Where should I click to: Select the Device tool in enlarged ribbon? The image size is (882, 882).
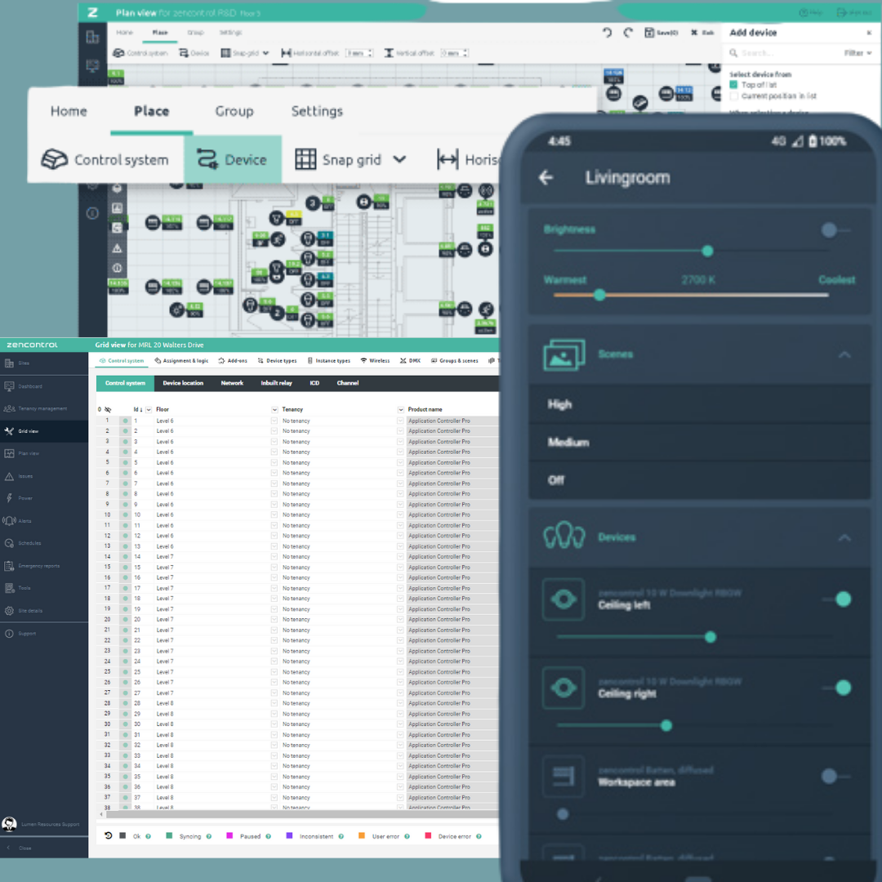click(232, 160)
